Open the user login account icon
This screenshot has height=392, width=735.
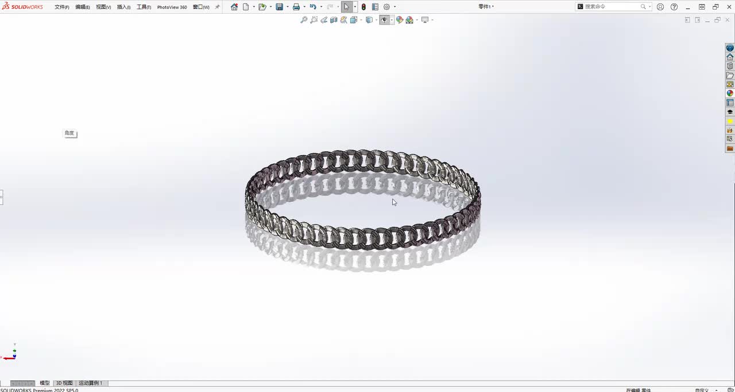(660, 7)
